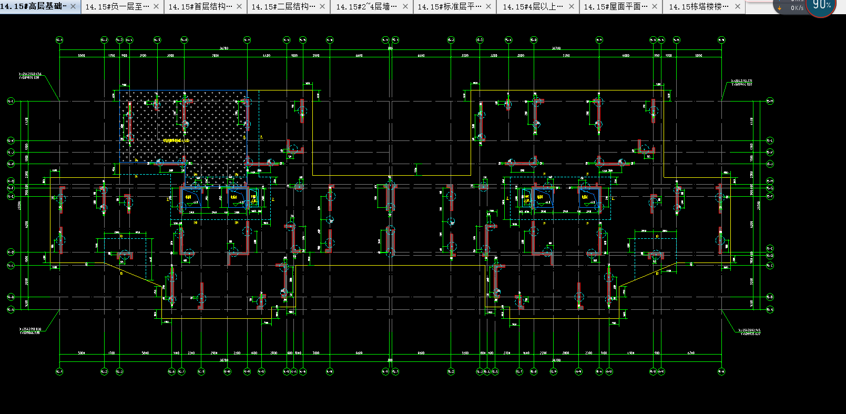Click the 90% network speed floating widget

pyautogui.click(x=820, y=5)
